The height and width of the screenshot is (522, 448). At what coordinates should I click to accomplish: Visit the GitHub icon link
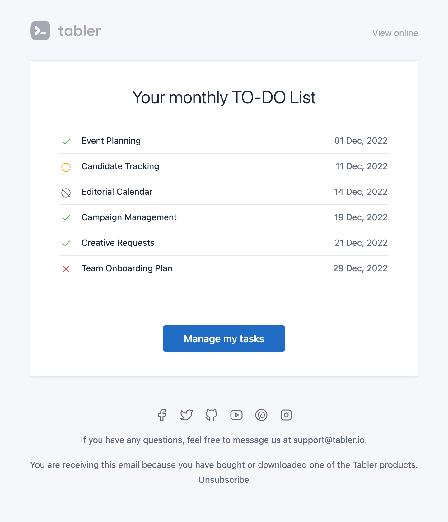click(212, 415)
